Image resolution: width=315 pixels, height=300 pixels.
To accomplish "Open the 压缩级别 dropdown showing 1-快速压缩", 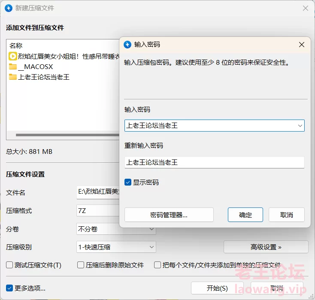I will click(x=116, y=247).
